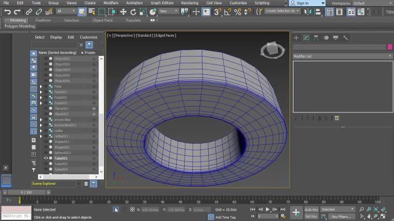Toggle frozen state of Plane001
394x221 pixels.
click(94, 109)
